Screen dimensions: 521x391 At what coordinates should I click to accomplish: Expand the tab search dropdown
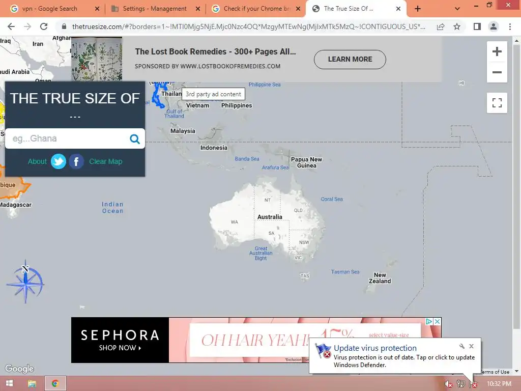coord(457,9)
